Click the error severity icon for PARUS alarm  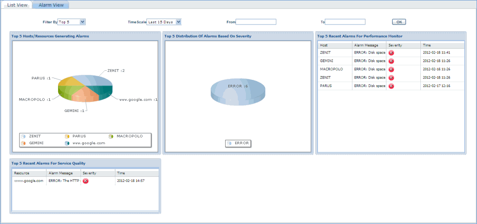(x=391, y=86)
